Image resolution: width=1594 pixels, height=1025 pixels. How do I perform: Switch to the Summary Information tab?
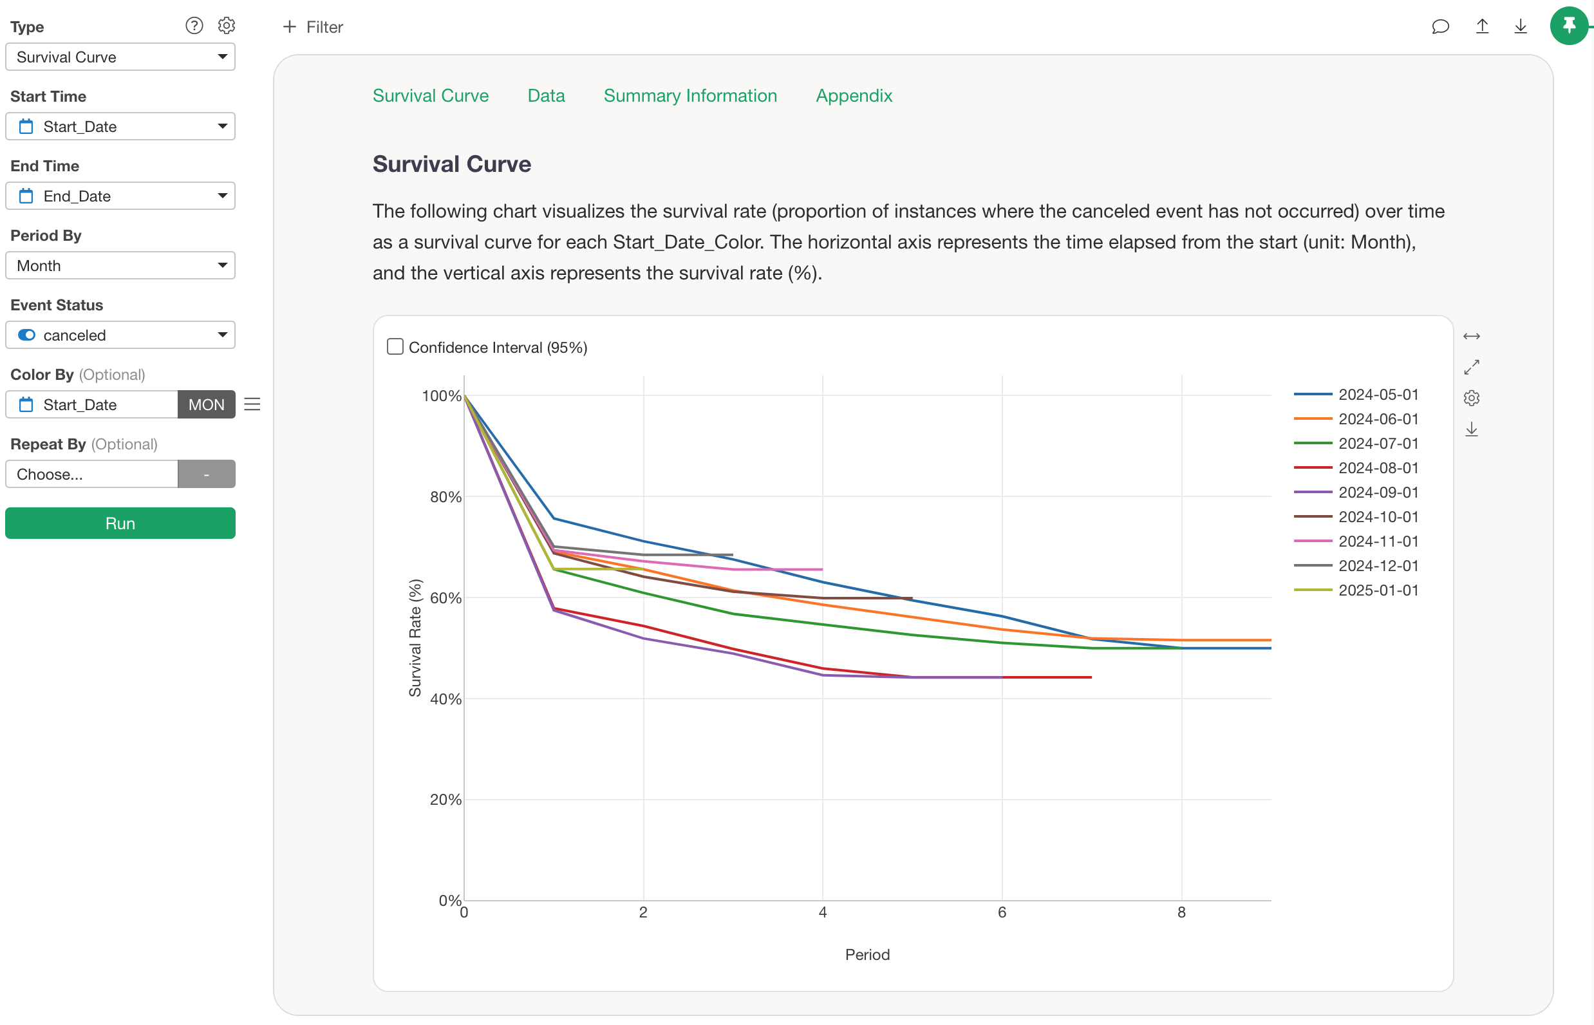tap(689, 96)
